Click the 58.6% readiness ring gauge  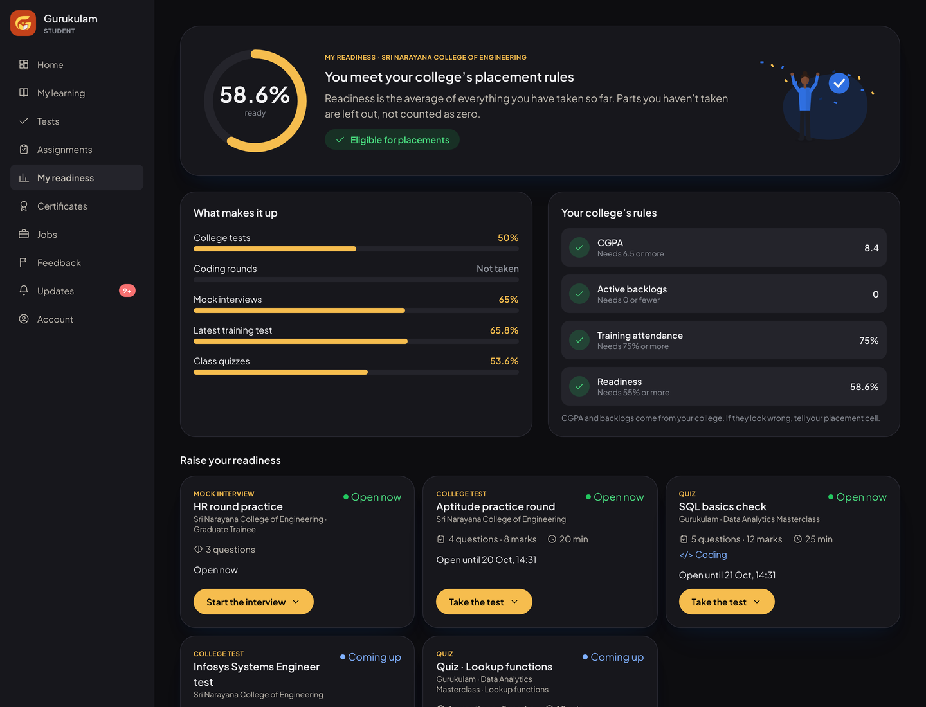[x=255, y=101]
